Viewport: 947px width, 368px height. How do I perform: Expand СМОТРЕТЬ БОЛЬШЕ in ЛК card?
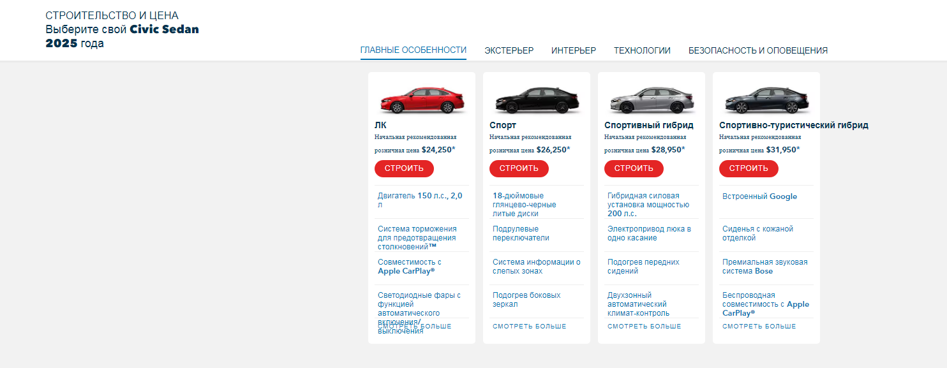point(414,327)
